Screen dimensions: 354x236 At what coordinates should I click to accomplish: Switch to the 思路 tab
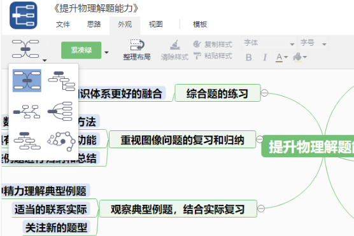click(x=94, y=24)
